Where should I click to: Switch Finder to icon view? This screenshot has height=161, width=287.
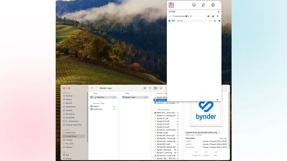click(145, 88)
